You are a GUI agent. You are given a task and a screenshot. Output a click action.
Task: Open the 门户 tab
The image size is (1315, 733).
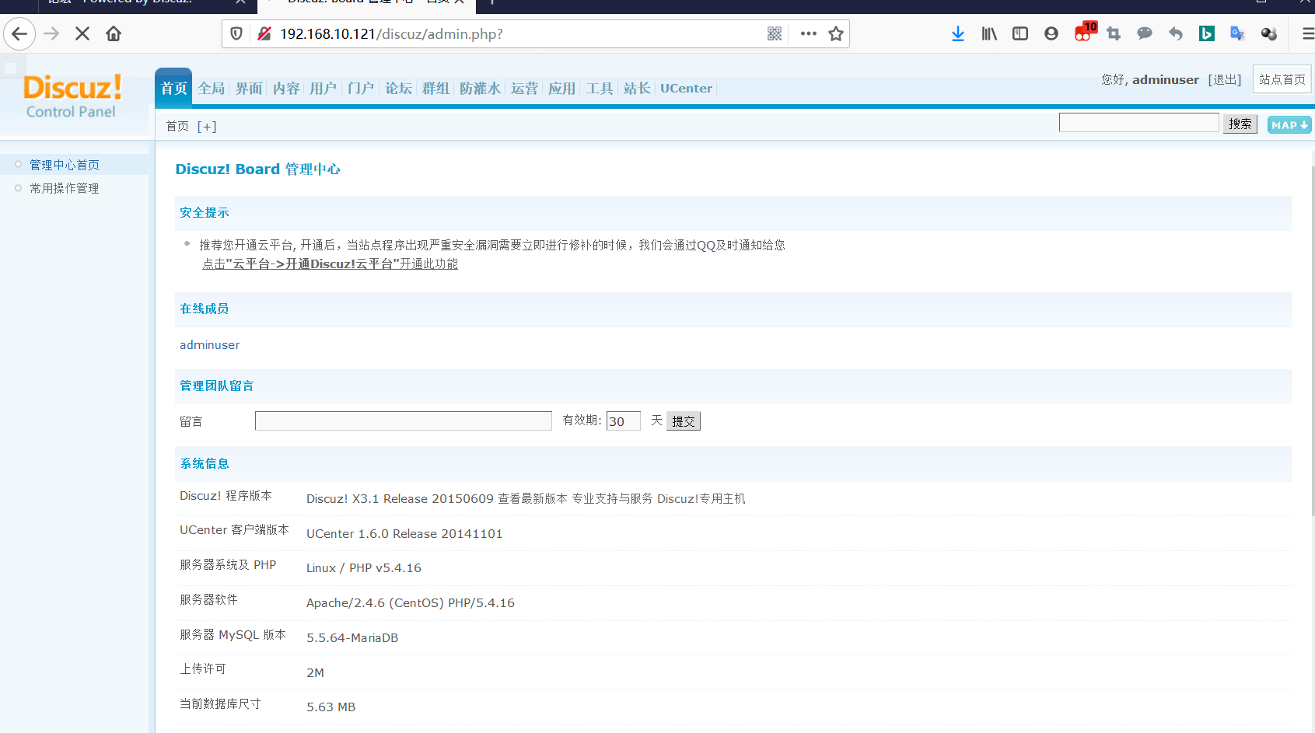pyautogui.click(x=361, y=89)
